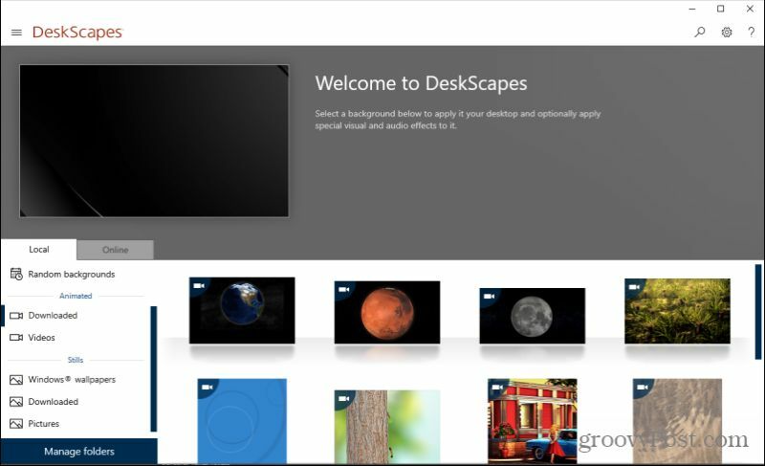Image resolution: width=765 pixels, height=466 pixels.
Task: Click the sidebar category list scrollbar
Action: pyautogui.click(x=154, y=369)
